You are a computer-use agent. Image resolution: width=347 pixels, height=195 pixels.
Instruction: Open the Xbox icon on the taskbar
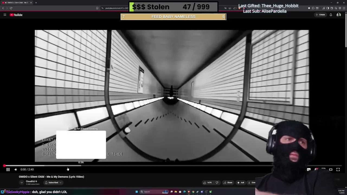211,192
